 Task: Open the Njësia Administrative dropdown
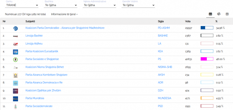[x=100, y=5]
